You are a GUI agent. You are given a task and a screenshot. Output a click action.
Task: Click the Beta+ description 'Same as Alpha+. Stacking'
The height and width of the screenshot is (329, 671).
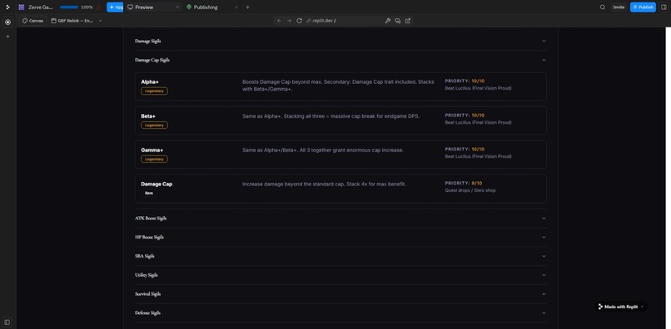click(x=331, y=115)
